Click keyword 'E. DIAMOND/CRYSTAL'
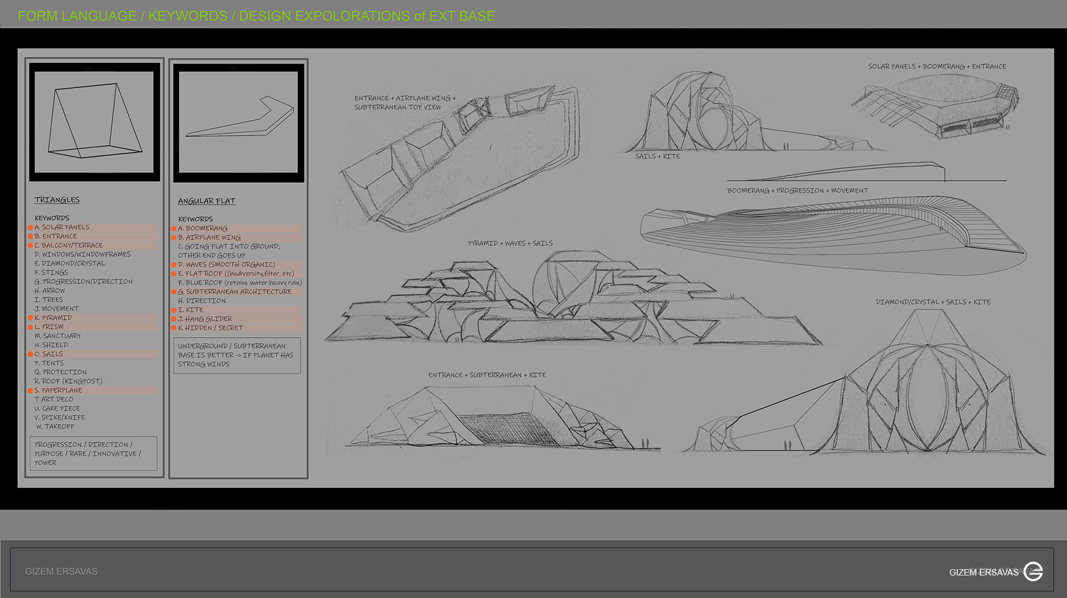 [x=69, y=264]
